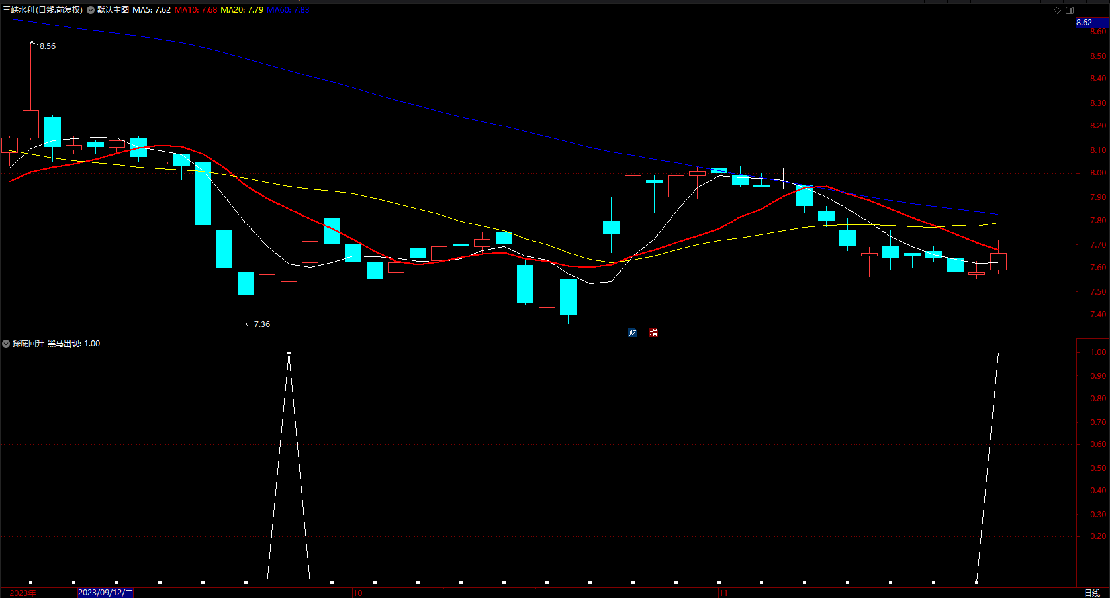Select the MA10: 7.68 label
1110x598 pixels.
pos(196,10)
